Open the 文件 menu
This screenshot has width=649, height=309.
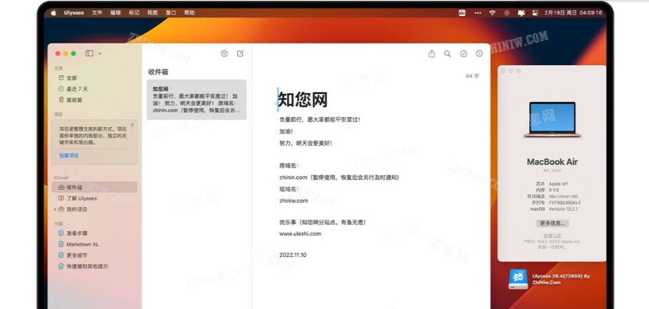[x=97, y=13]
